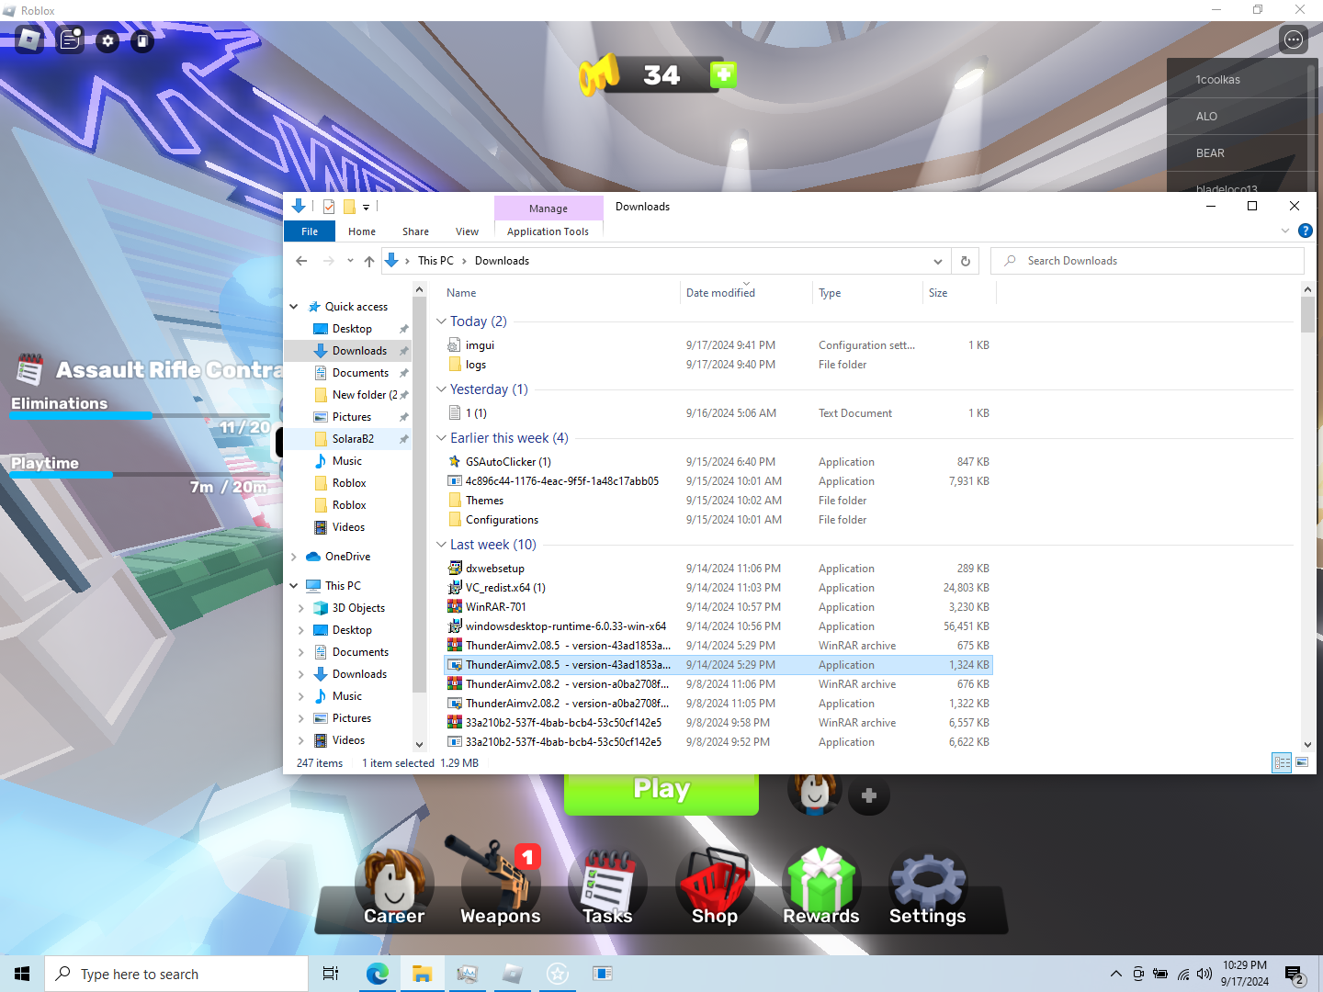1323x992 pixels.
Task: Open Customize Quick Access Toolbar dropdown
Action: tap(366, 208)
